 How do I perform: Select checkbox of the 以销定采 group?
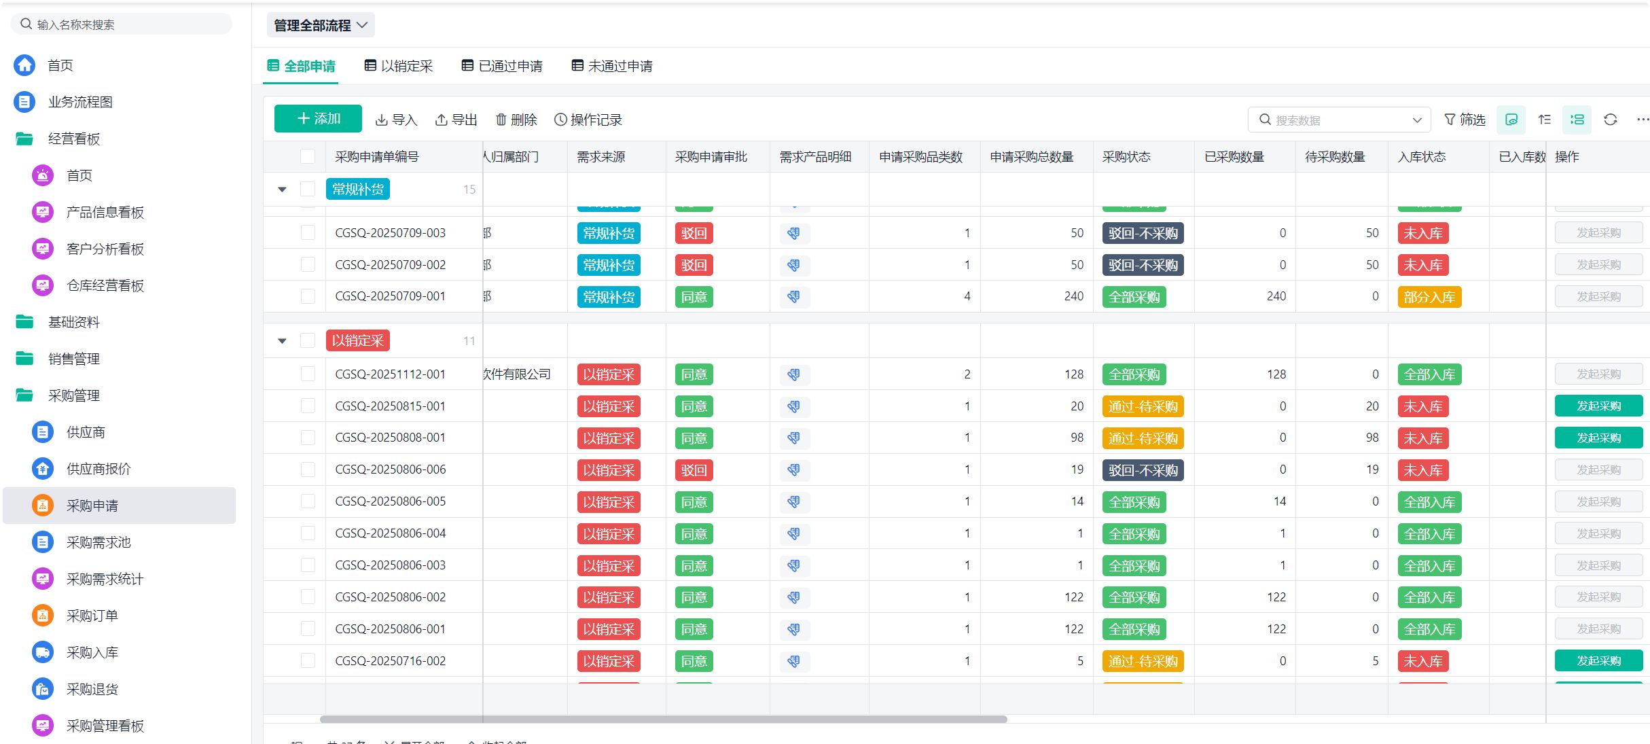(308, 341)
